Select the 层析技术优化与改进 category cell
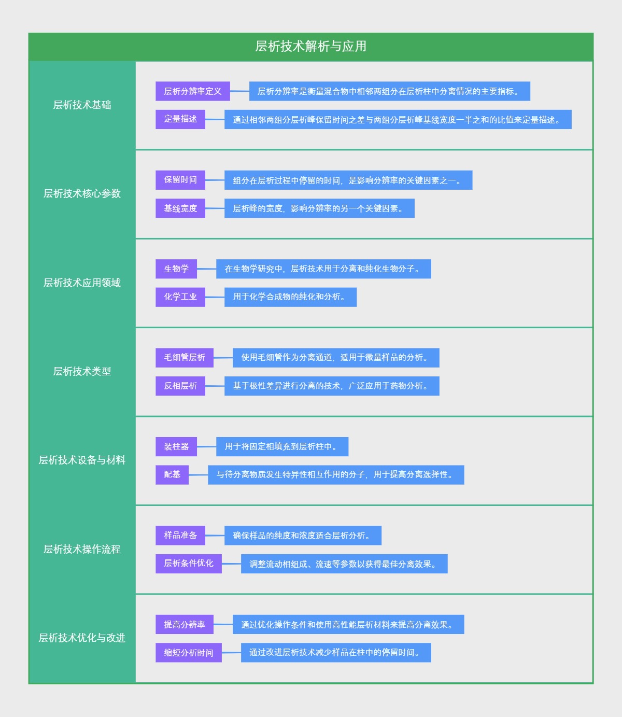This screenshot has height=717, width=622. [x=82, y=638]
